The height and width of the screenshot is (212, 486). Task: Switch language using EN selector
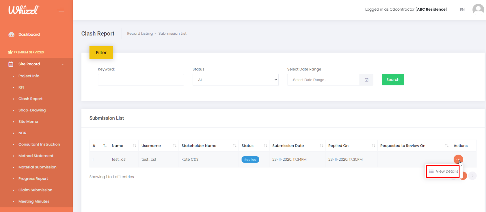coord(462,10)
